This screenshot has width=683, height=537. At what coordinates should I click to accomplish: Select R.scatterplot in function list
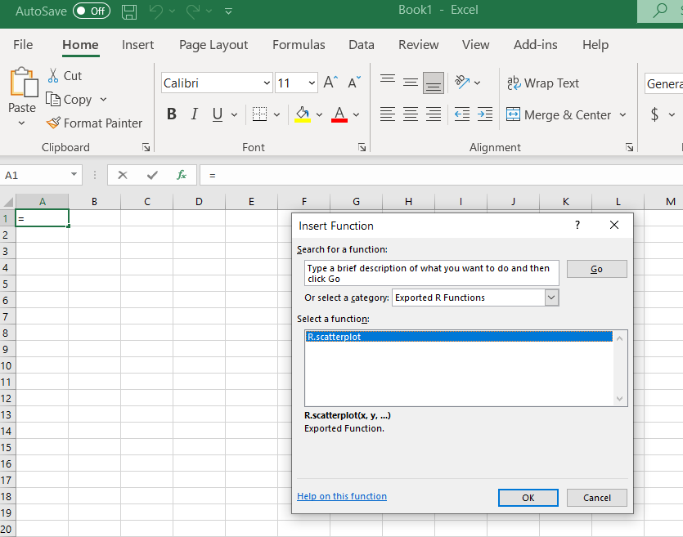point(459,337)
